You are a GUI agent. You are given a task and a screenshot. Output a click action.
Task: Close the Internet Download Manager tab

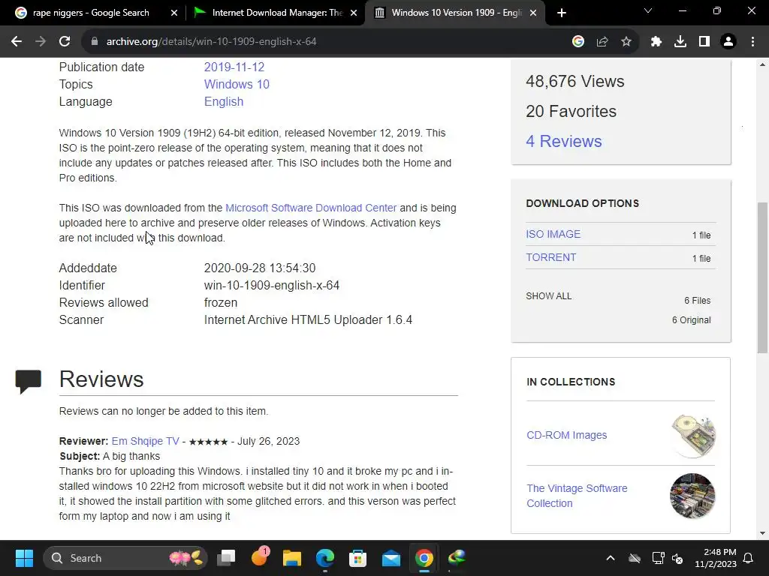[354, 13]
